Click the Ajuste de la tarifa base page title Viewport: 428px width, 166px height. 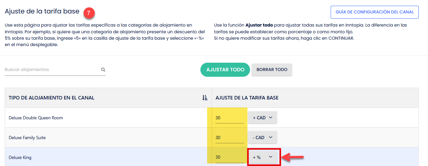[x=42, y=11]
